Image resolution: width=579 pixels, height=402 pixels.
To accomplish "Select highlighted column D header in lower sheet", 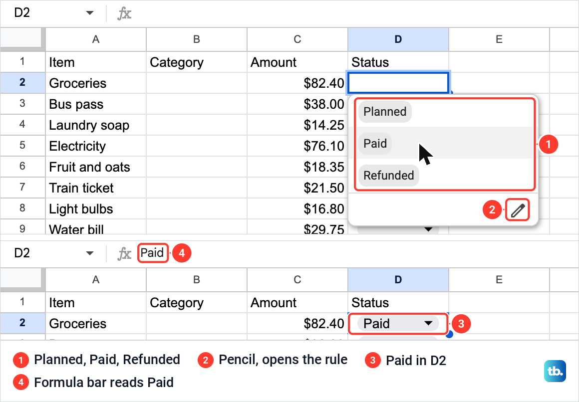I will coord(398,279).
